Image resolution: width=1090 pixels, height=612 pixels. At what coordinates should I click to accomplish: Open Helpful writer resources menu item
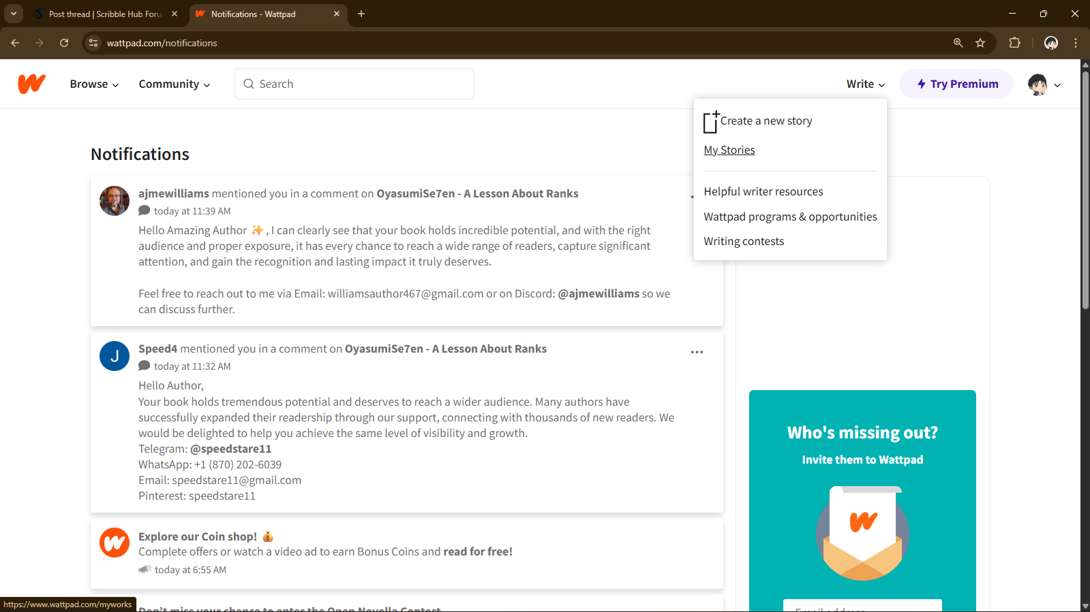(763, 192)
